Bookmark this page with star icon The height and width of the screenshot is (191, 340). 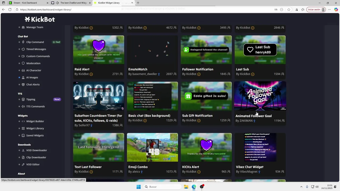pyautogui.click(x=289, y=10)
